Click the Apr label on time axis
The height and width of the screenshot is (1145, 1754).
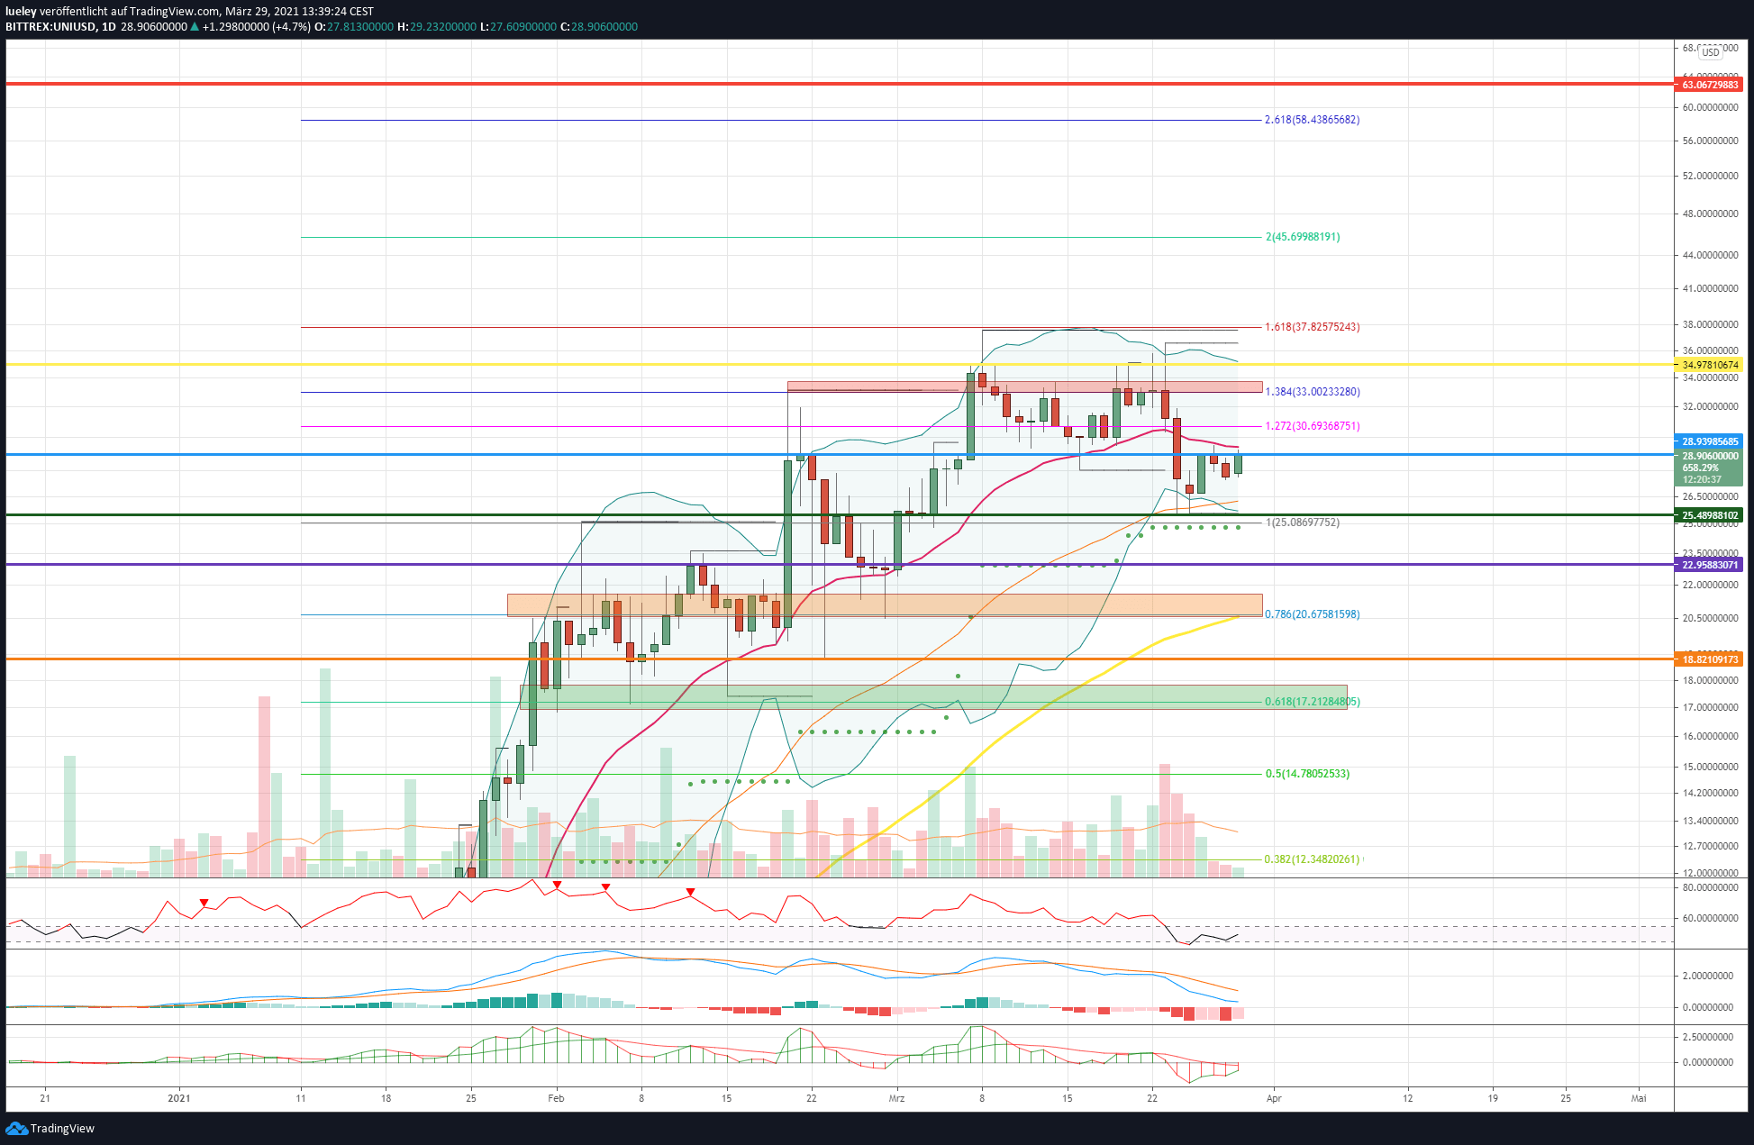coord(1274,1098)
